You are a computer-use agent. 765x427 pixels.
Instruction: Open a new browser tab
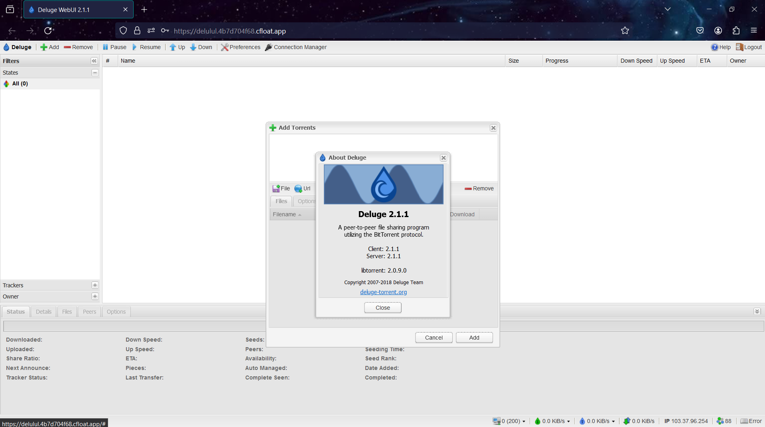(x=144, y=10)
